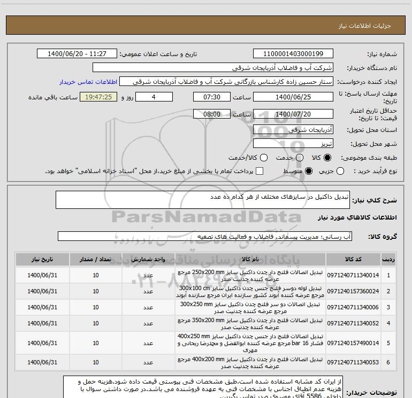Image resolution: width=412 pixels, height=398 pixels.
Task: Click the 350x200 mm item name in row 4
Action: point(250,324)
